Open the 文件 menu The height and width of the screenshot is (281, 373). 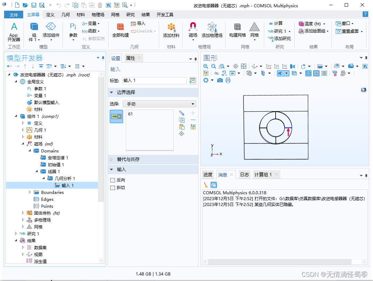click(x=13, y=15)
